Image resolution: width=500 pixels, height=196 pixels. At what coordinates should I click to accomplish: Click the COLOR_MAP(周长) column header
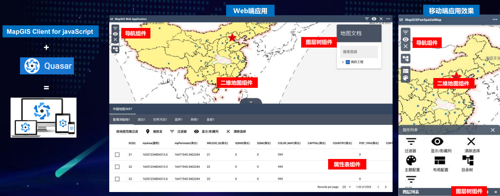[289, 143]
